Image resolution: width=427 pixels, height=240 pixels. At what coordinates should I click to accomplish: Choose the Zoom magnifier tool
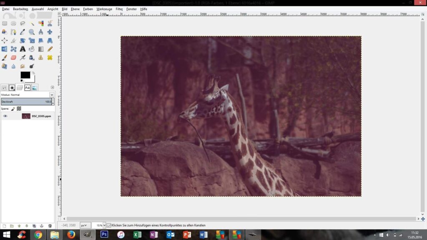pyautogui.click(x=32, y=32)
